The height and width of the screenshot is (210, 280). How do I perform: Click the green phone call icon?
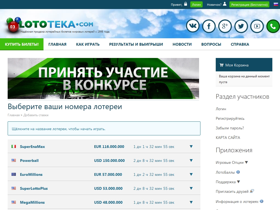click(273, 26)
